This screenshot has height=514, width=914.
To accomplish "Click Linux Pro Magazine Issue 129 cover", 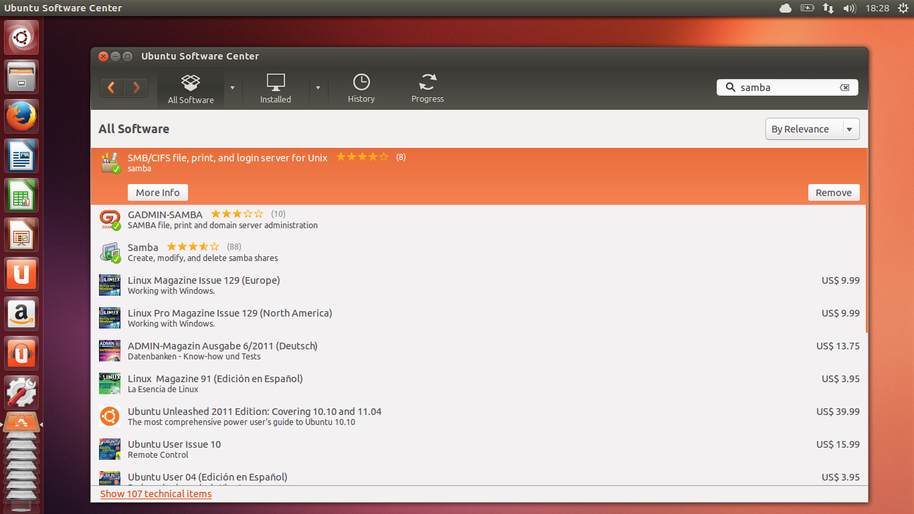I will [x=110, y=318].
